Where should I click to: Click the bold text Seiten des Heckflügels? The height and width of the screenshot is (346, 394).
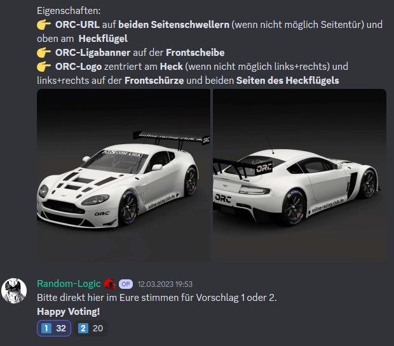tap(288, 81)
